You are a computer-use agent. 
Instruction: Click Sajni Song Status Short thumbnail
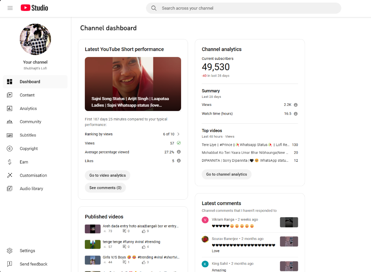click(x=133, y=84)
